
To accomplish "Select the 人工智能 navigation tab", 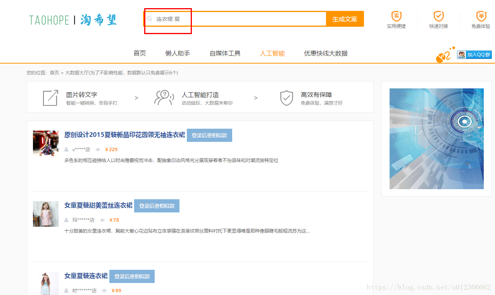I will coord(272,53).
